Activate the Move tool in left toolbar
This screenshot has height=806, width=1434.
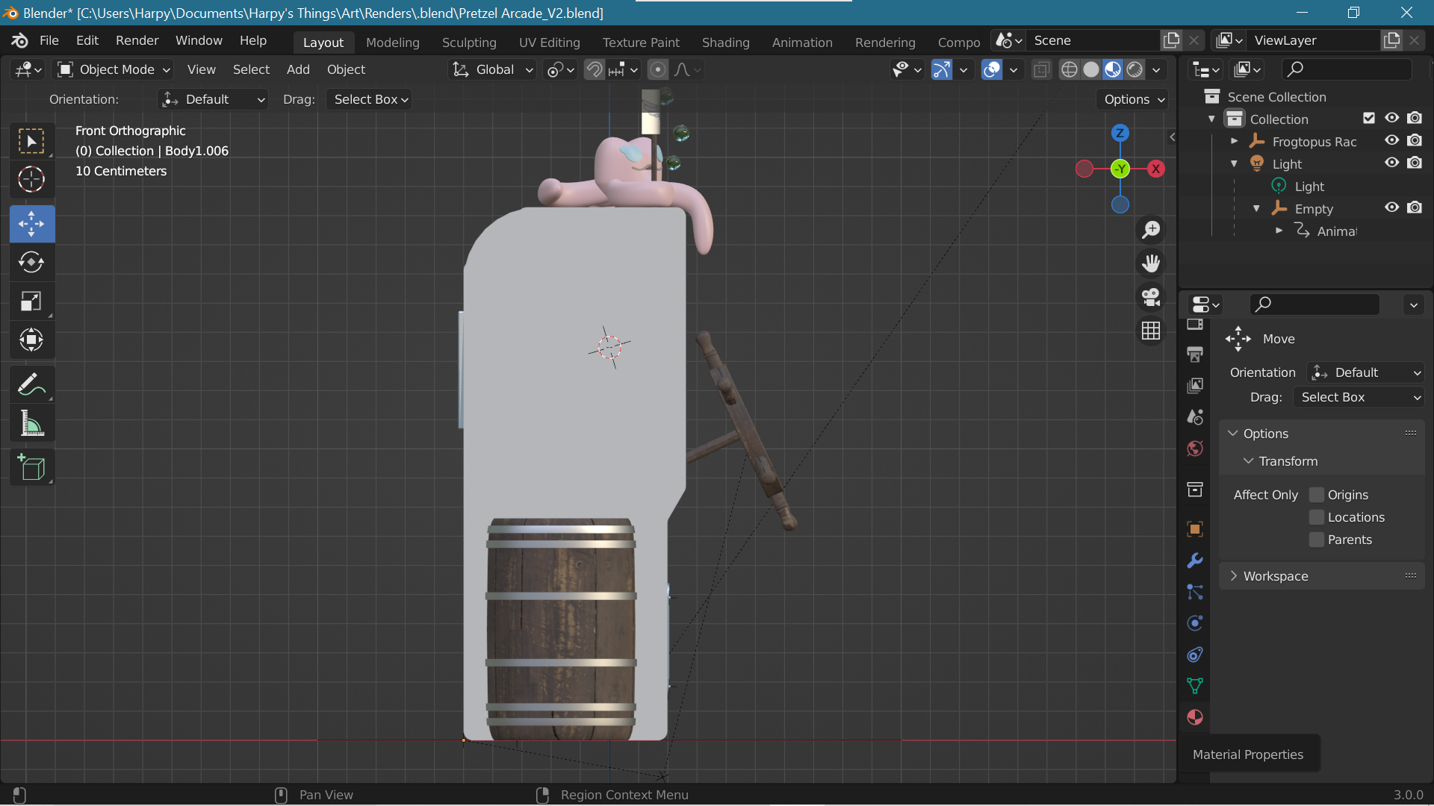pyautogui.click(x=31, y=224)
